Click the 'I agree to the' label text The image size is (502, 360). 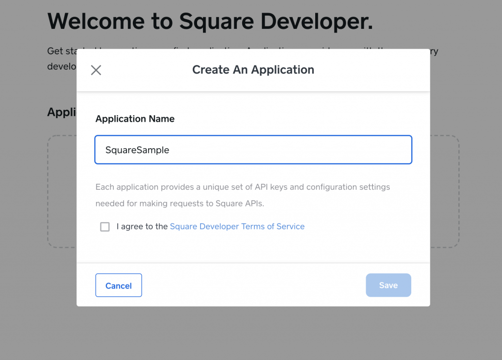[142, 227]
